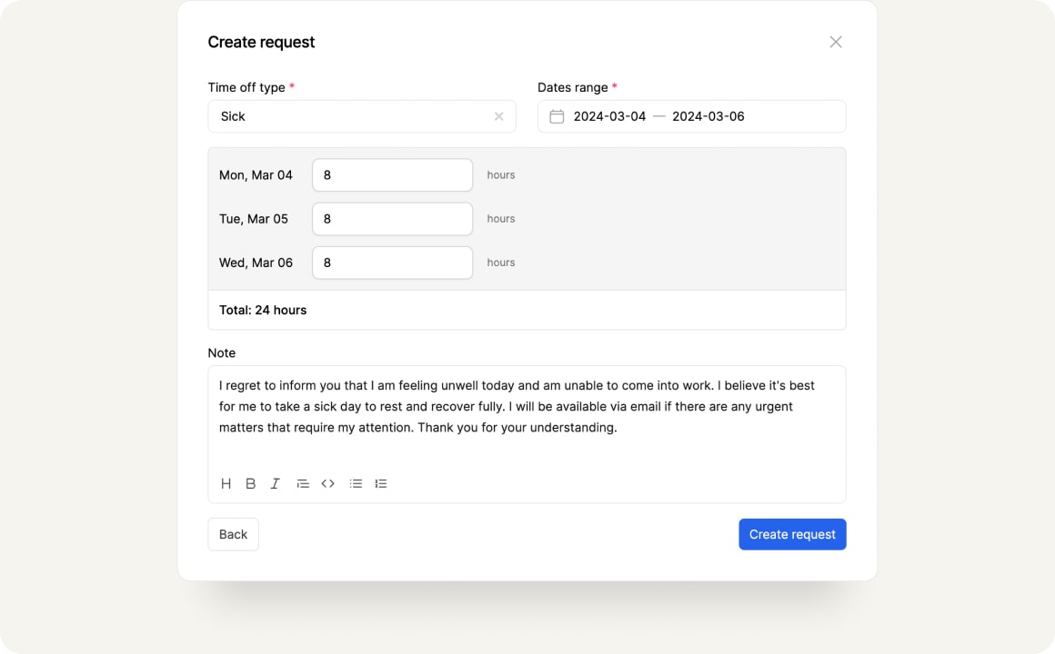
Task: Open the end date 2024-03-06 picker
Action: pos(708,116)
